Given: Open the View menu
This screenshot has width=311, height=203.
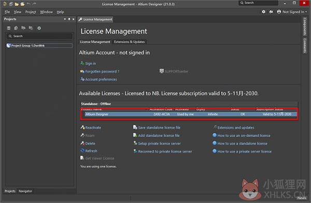Looking at the screenshot, I should click(18, 12).
